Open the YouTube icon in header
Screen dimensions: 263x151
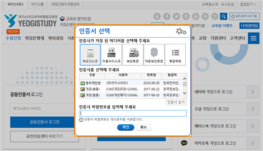pos(195,16)
